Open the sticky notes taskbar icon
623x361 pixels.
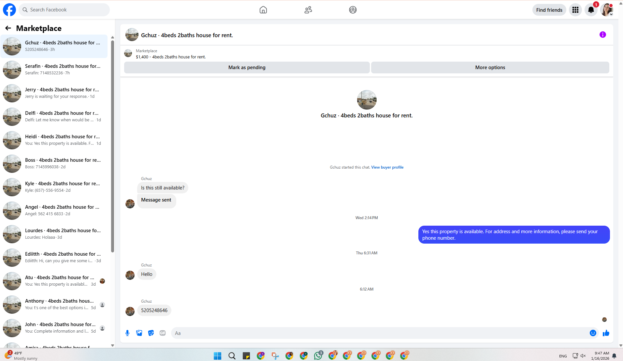coord(246,356)
